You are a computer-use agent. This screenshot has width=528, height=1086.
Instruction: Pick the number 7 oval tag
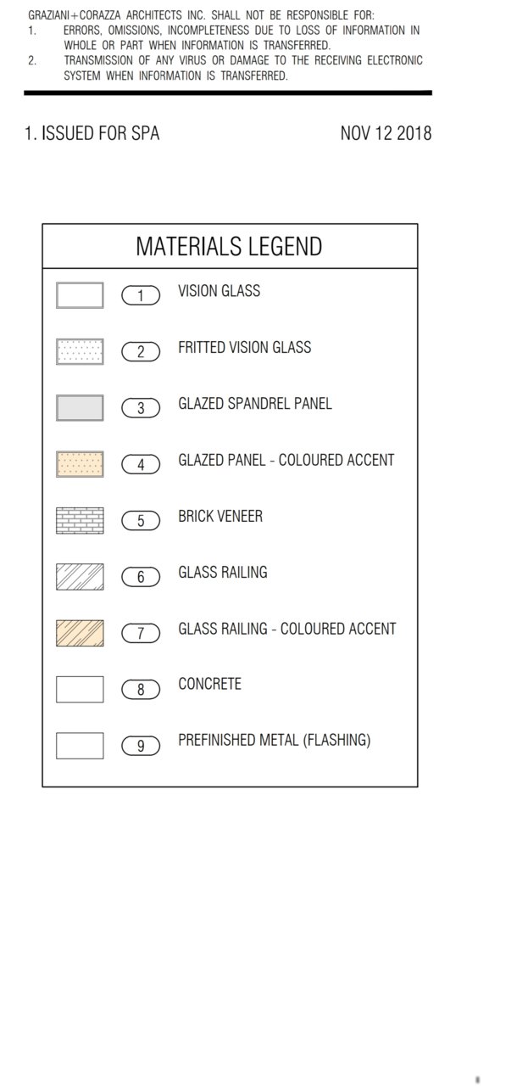coord(141,634)
